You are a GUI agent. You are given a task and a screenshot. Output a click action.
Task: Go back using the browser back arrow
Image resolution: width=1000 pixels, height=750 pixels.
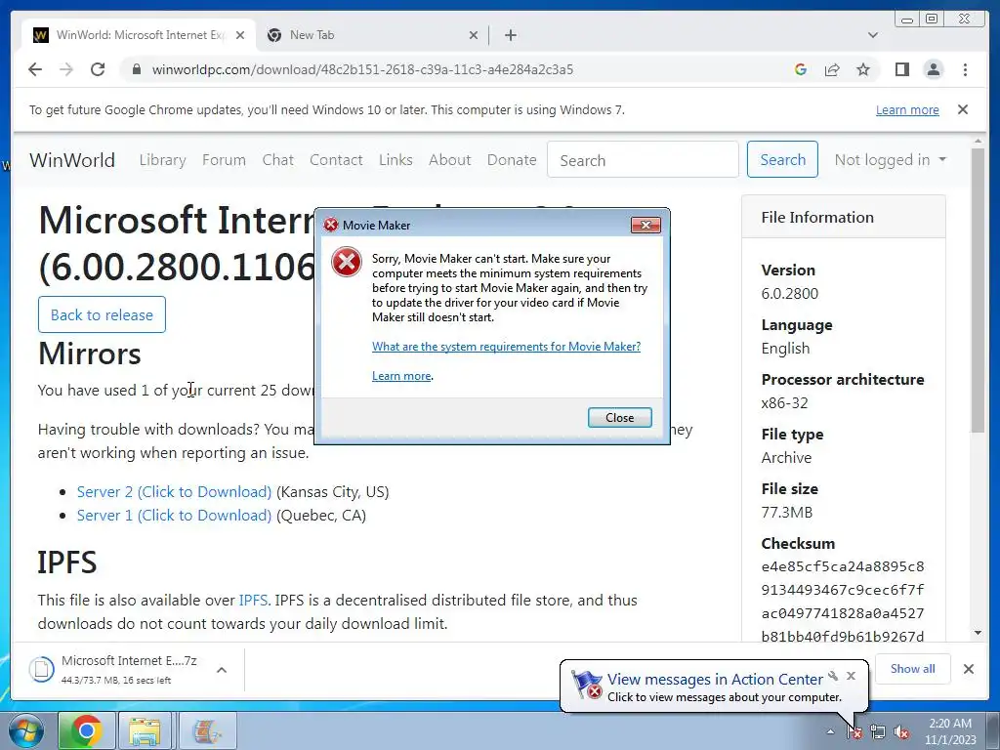click(35, 69)
